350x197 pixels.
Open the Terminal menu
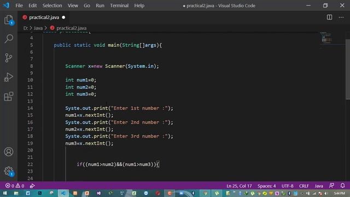[x=119, y=5]
